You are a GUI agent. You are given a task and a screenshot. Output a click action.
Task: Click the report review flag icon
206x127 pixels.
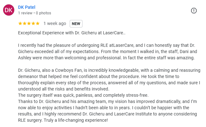pos(194,11)
